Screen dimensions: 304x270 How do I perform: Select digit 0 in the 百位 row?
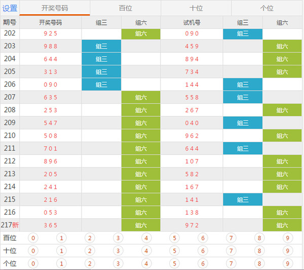point(33,238)
